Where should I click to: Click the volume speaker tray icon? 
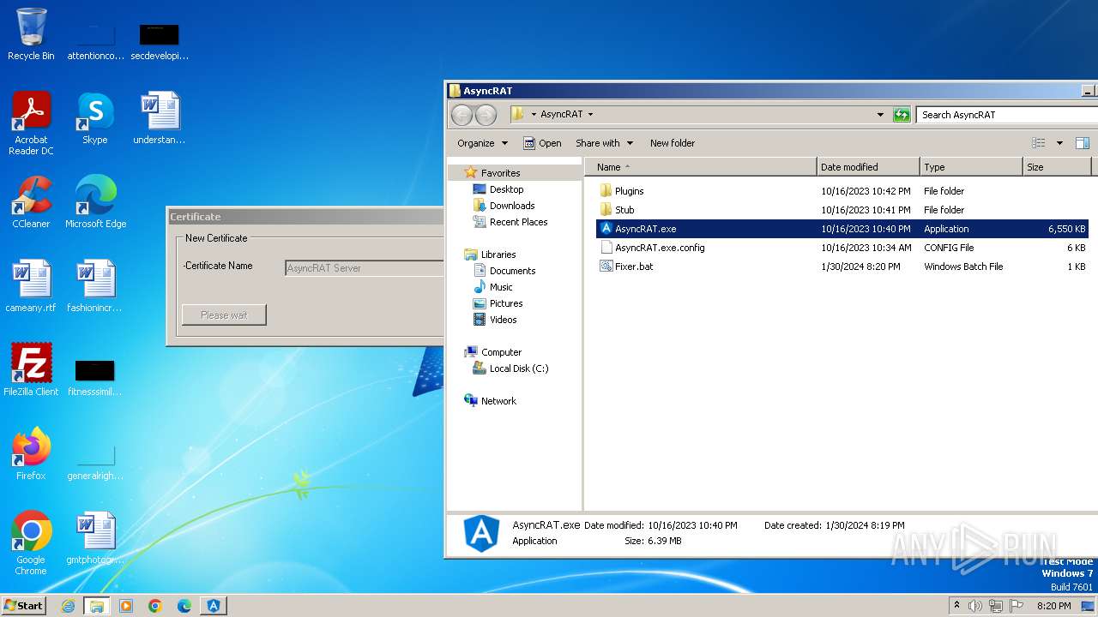point(975,606)
